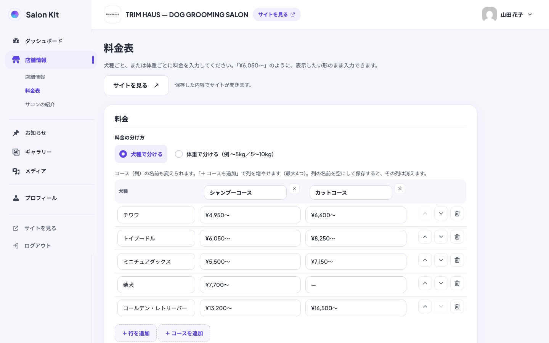This screenshot has width=549, height=343.
Task: Delete the トイプードル row
Action: 457,237
